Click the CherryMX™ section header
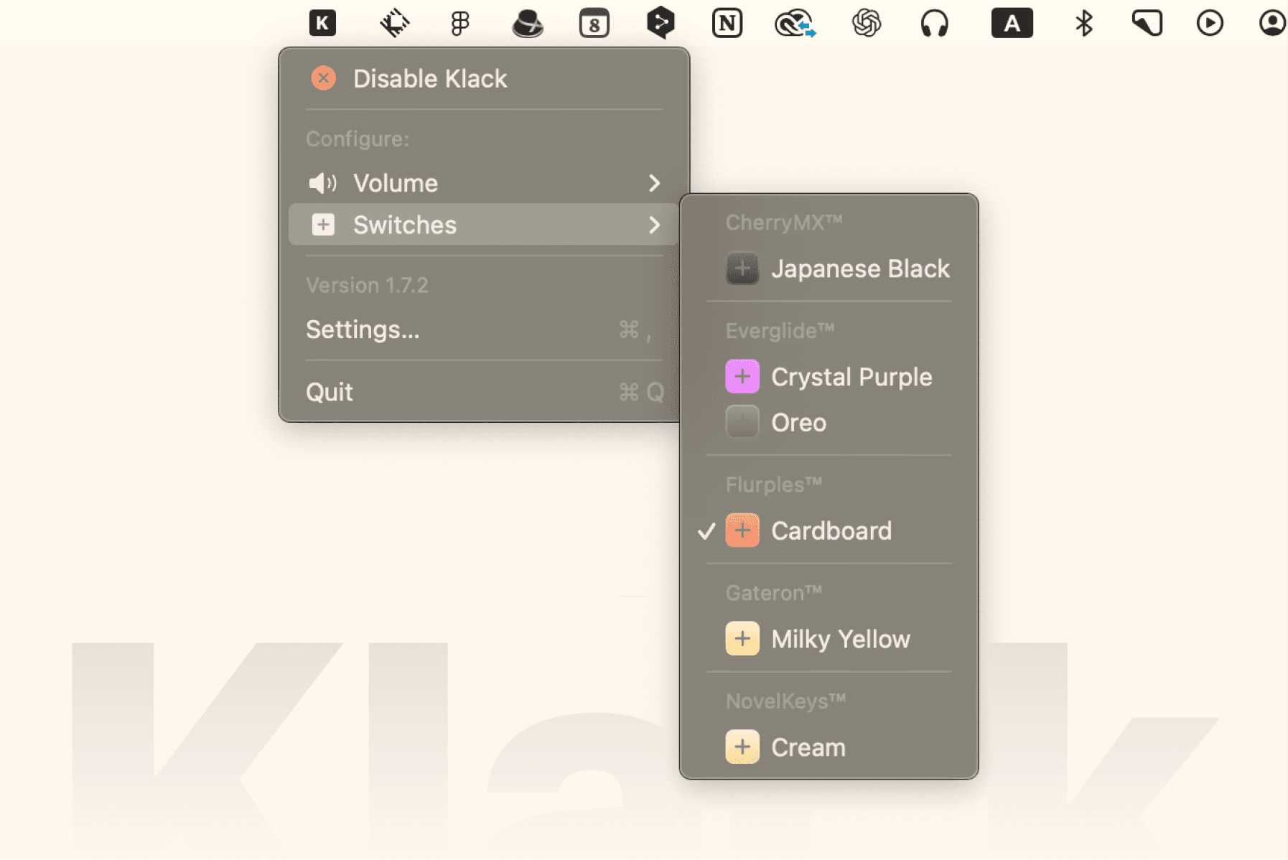 [x=784, y=223]
